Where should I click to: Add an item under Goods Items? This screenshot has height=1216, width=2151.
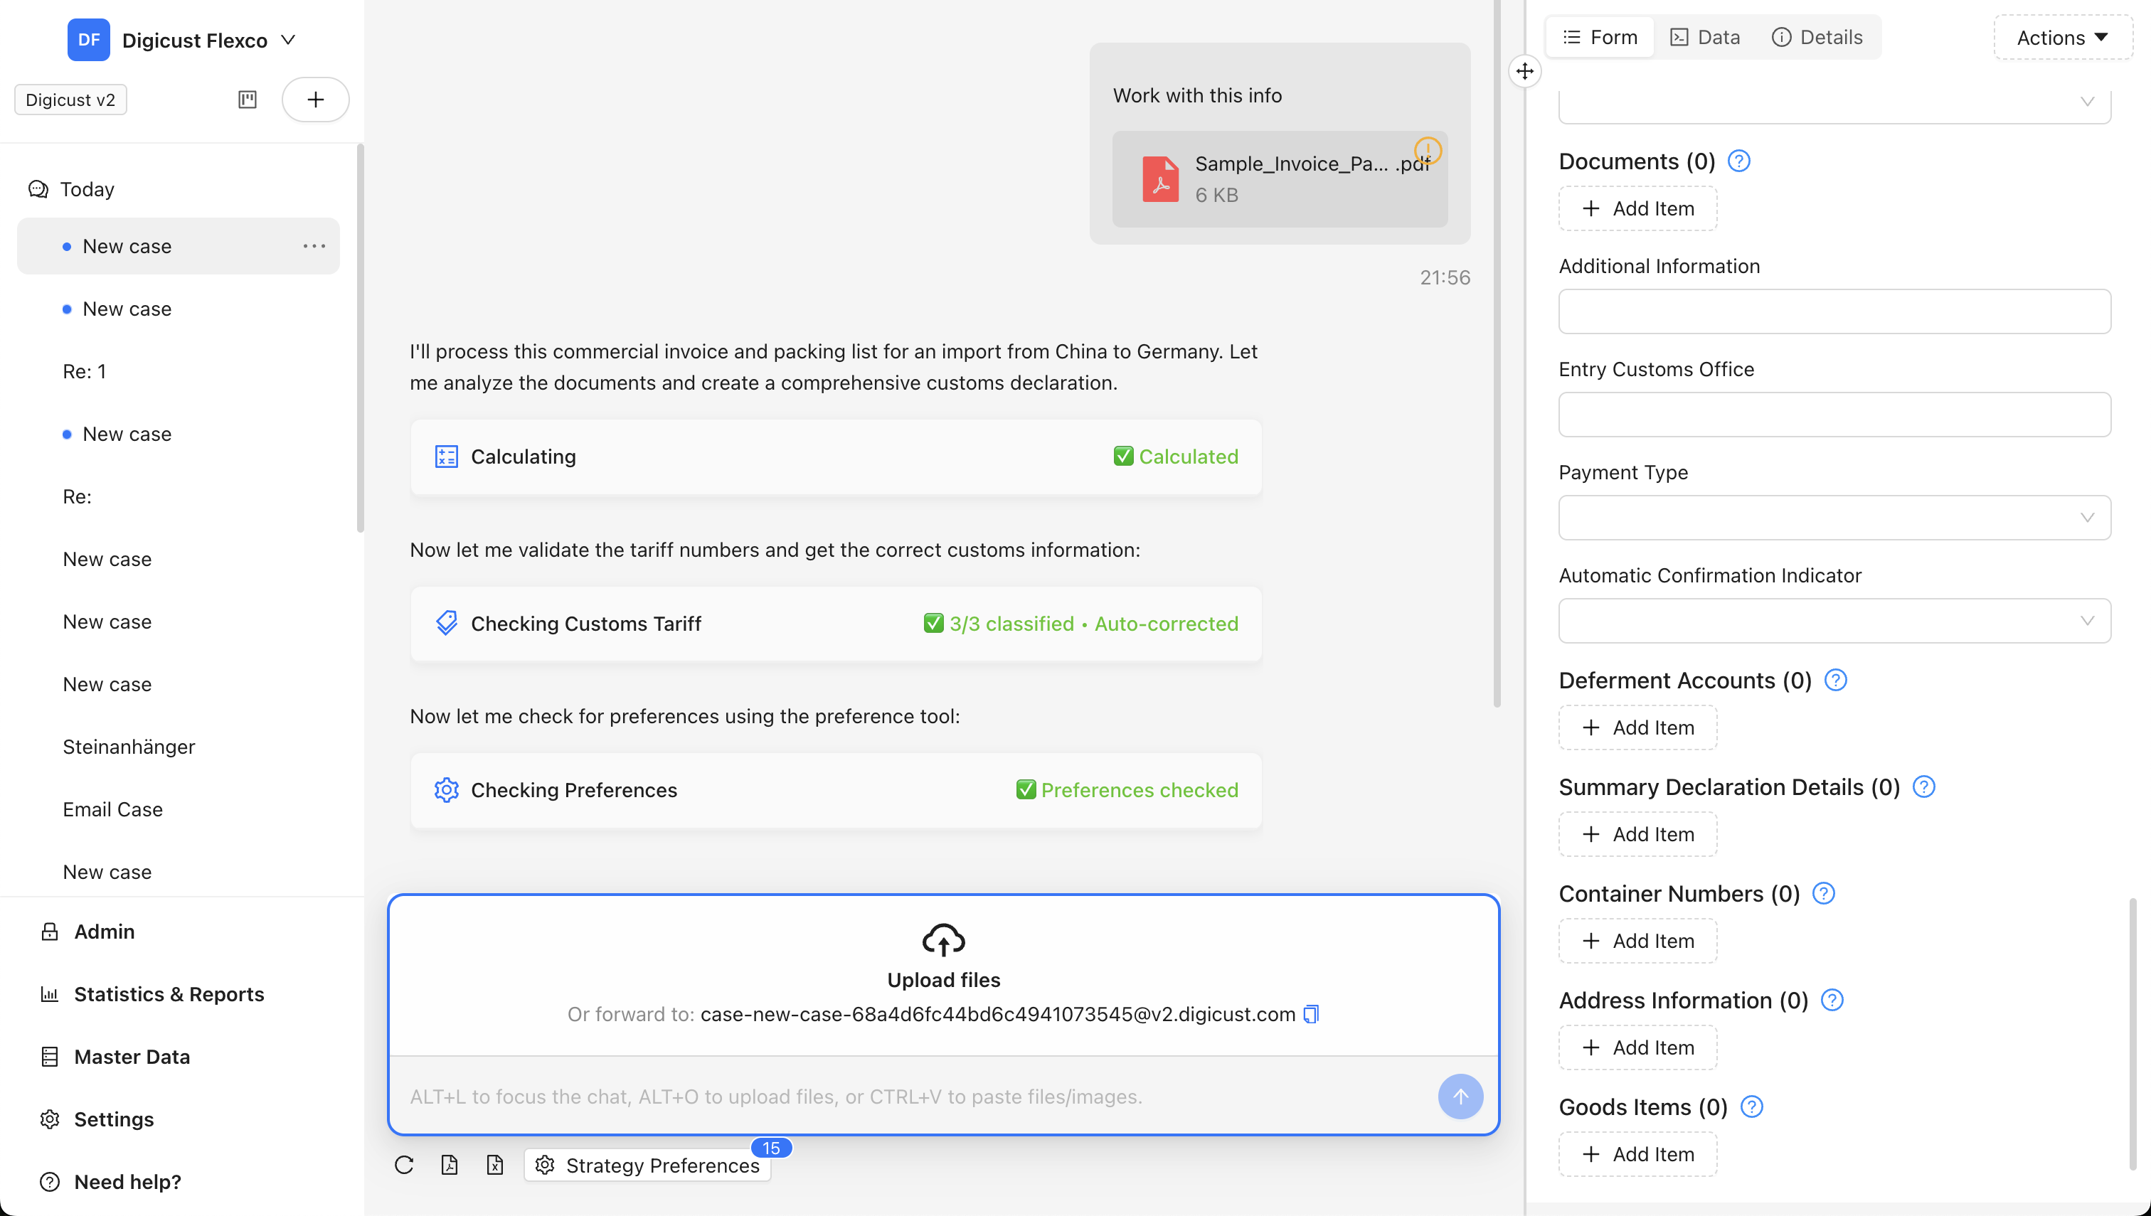1637,1153
